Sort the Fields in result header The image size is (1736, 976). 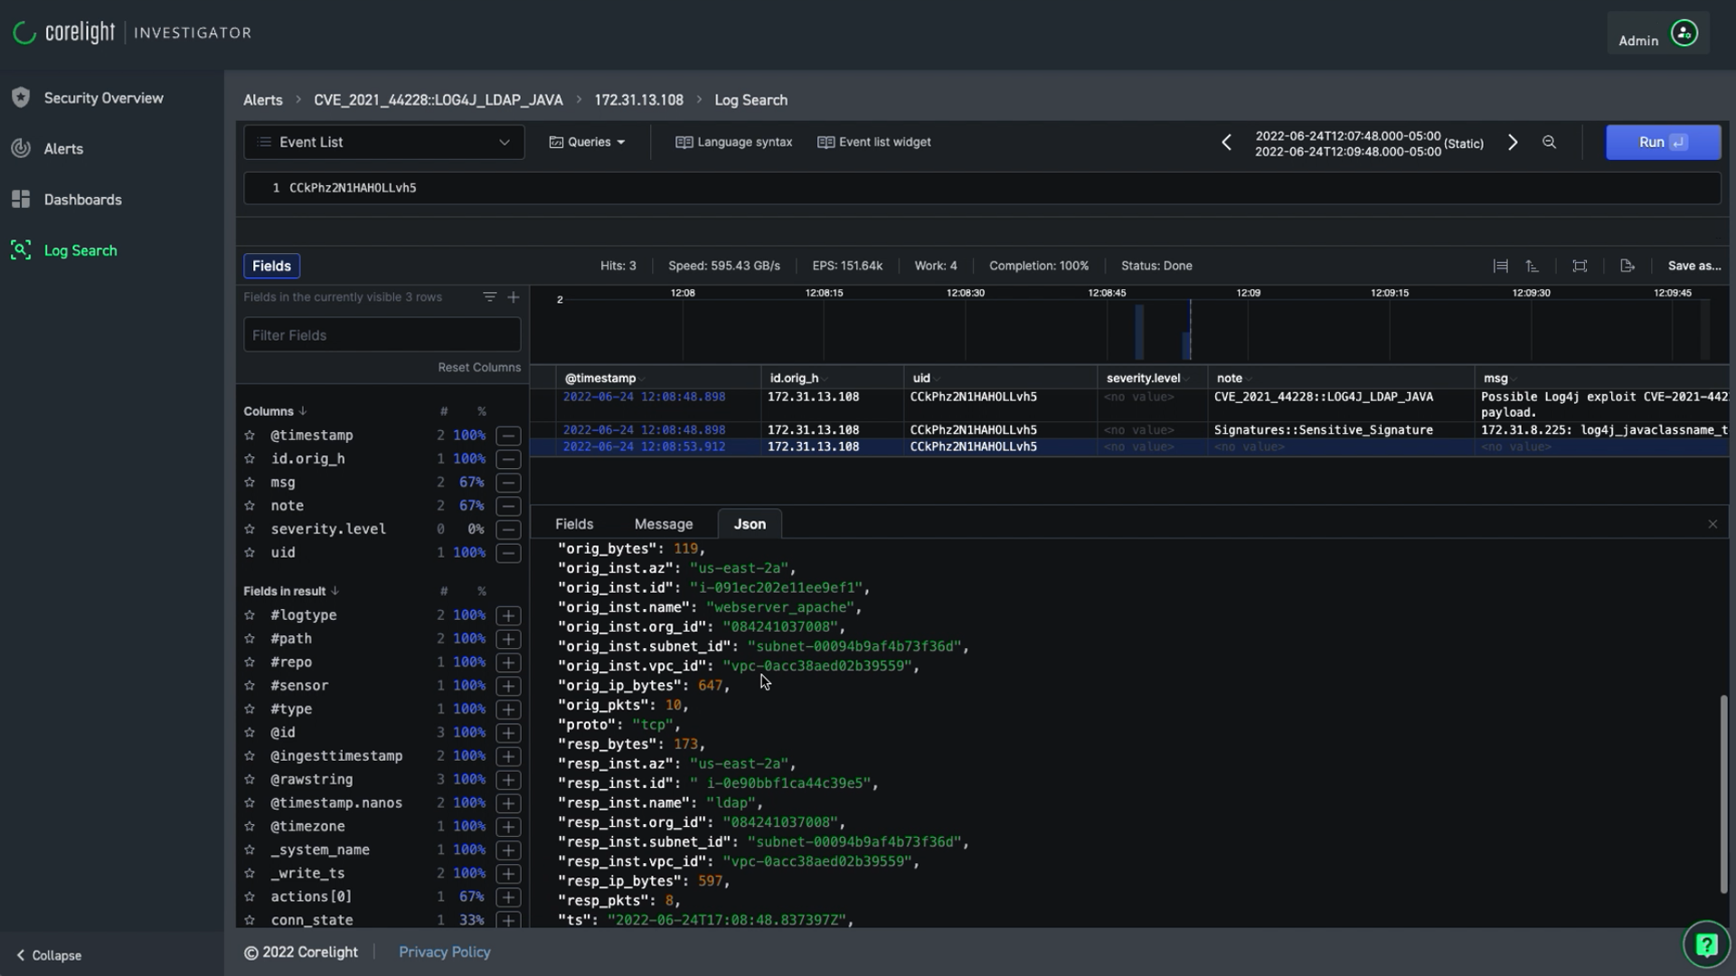(x=290, y=591)
